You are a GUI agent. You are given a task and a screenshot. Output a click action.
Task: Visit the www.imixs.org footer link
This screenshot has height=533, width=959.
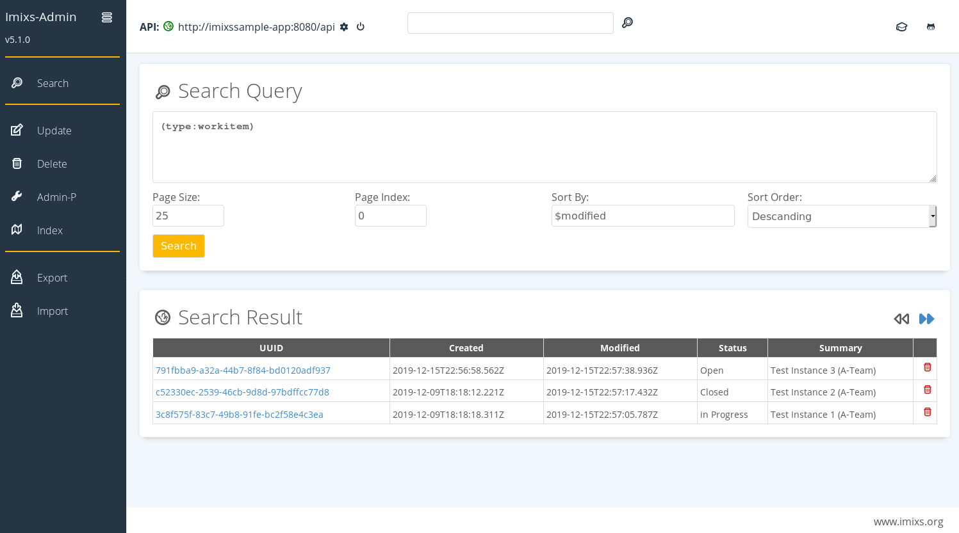pyautogui.click(x=910, y=521)
